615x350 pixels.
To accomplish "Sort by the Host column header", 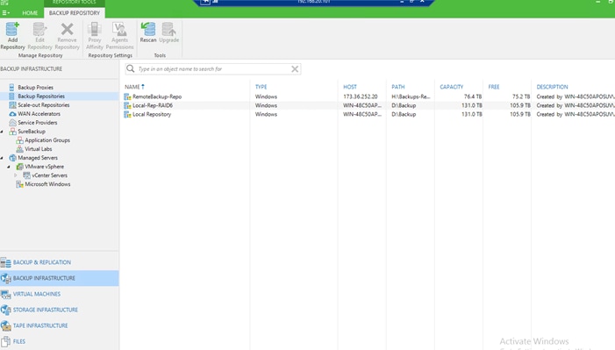I will tap(350, 87).
